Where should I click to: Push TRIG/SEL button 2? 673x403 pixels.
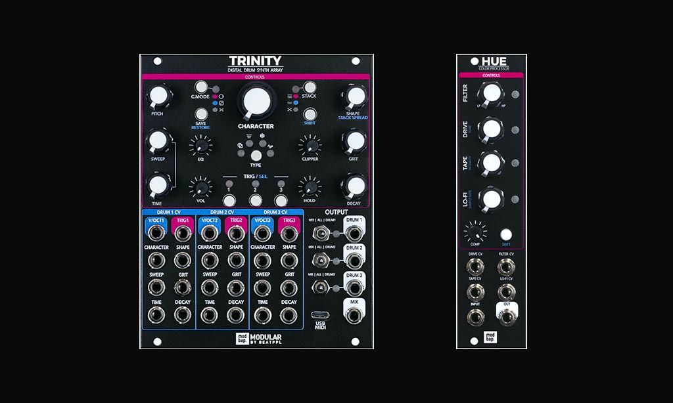256,200
